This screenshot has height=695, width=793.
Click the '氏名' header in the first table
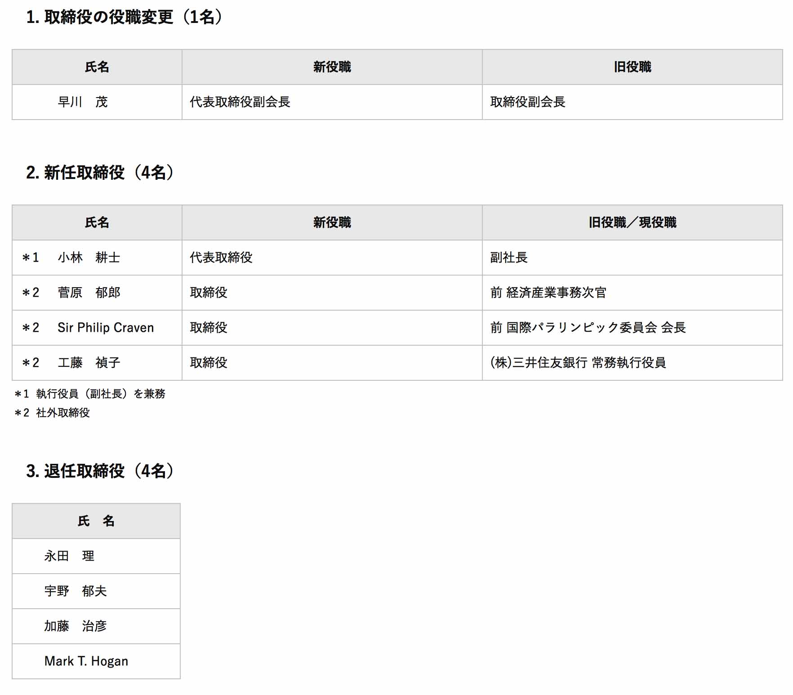[97, 67]
